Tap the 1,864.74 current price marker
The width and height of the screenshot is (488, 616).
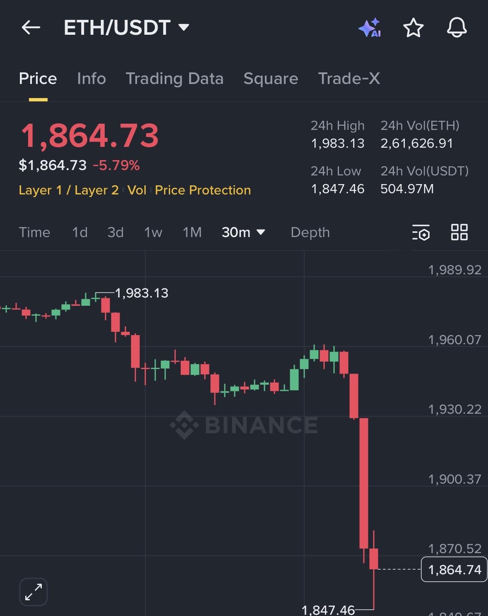pyautogui.click(x=454, y=570)
